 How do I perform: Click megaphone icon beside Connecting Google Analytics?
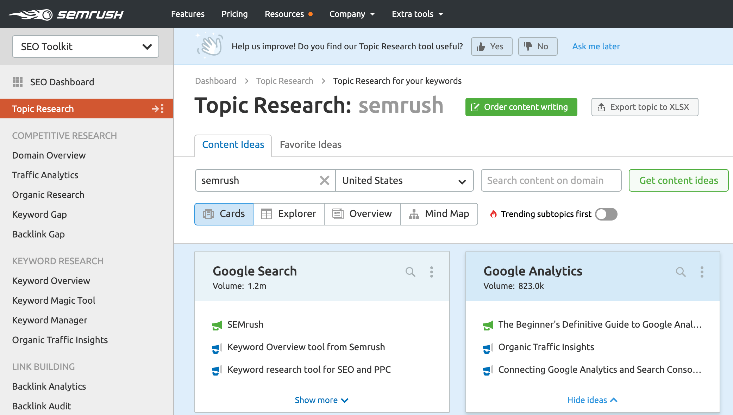click(488, 370)
